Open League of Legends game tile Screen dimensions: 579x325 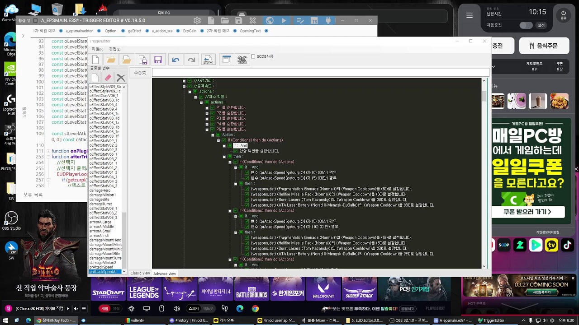click(x=143, y=289)
